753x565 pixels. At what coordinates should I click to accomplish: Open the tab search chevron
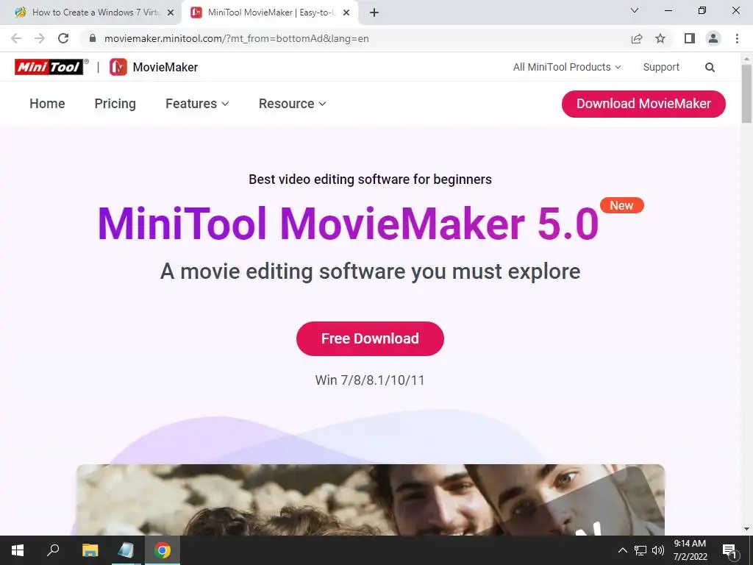coord(635,10)
